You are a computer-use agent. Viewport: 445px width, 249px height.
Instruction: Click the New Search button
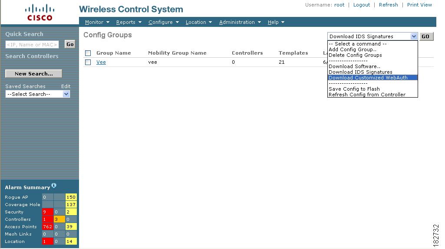(34, 74)
